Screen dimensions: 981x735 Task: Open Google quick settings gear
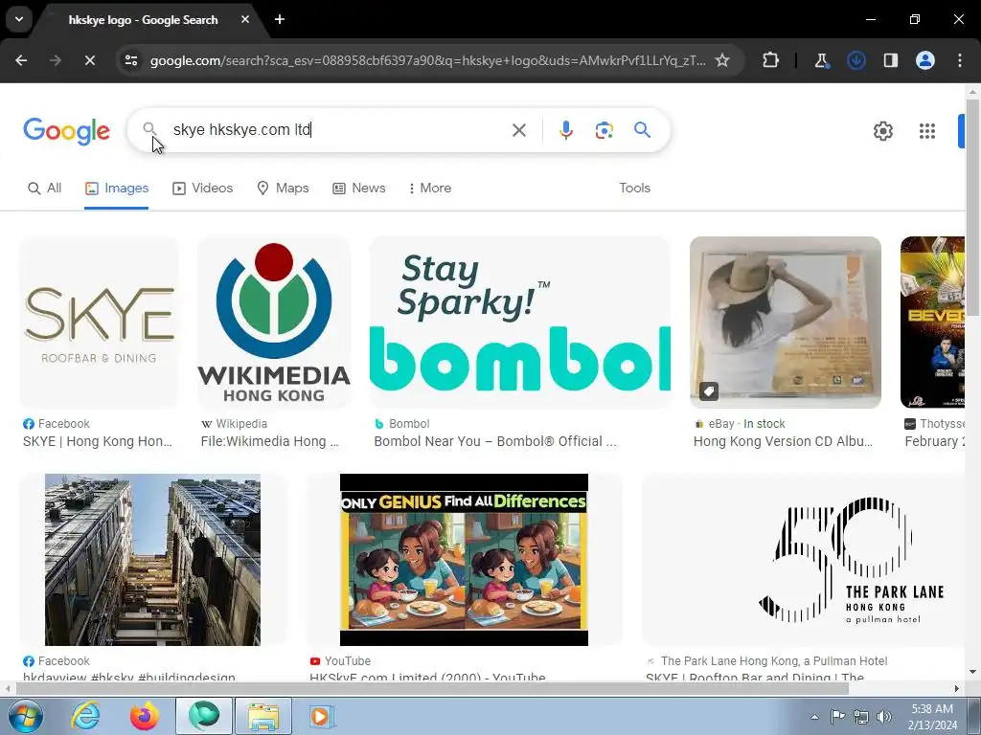(882, 130)
